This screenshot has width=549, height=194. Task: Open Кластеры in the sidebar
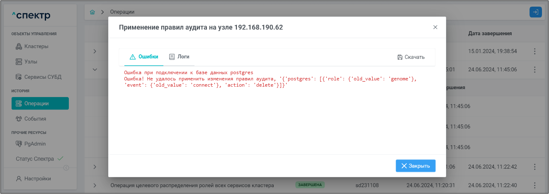coord(36,46)
